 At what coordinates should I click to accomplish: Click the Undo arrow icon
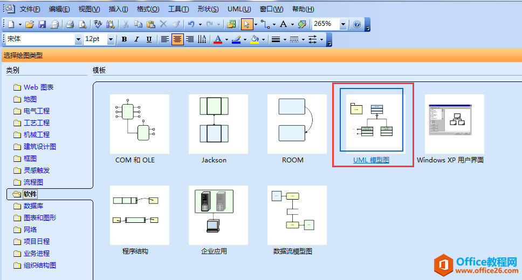click(191, 24)
